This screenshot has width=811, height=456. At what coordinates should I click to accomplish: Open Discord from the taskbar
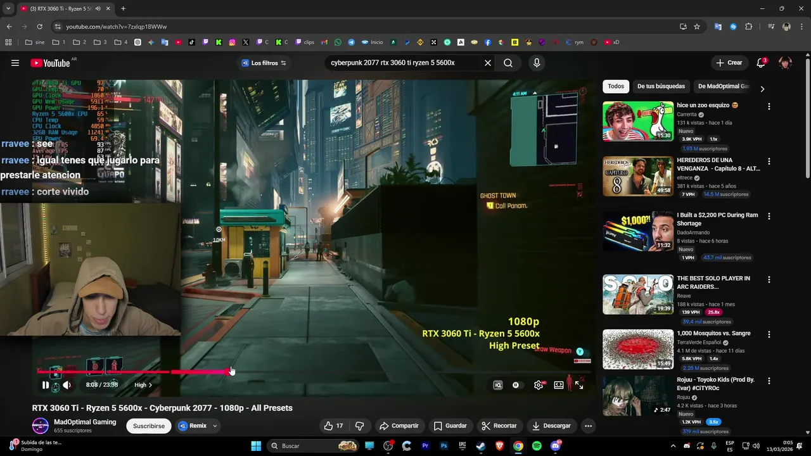coord(556,446)
